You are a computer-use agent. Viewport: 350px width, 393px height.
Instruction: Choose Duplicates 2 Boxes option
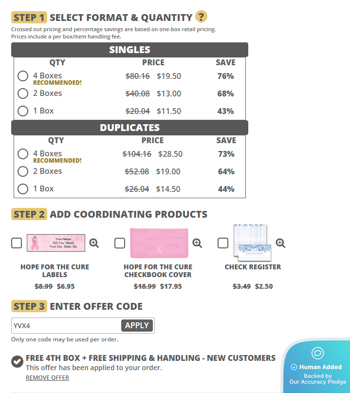point(23,171)
